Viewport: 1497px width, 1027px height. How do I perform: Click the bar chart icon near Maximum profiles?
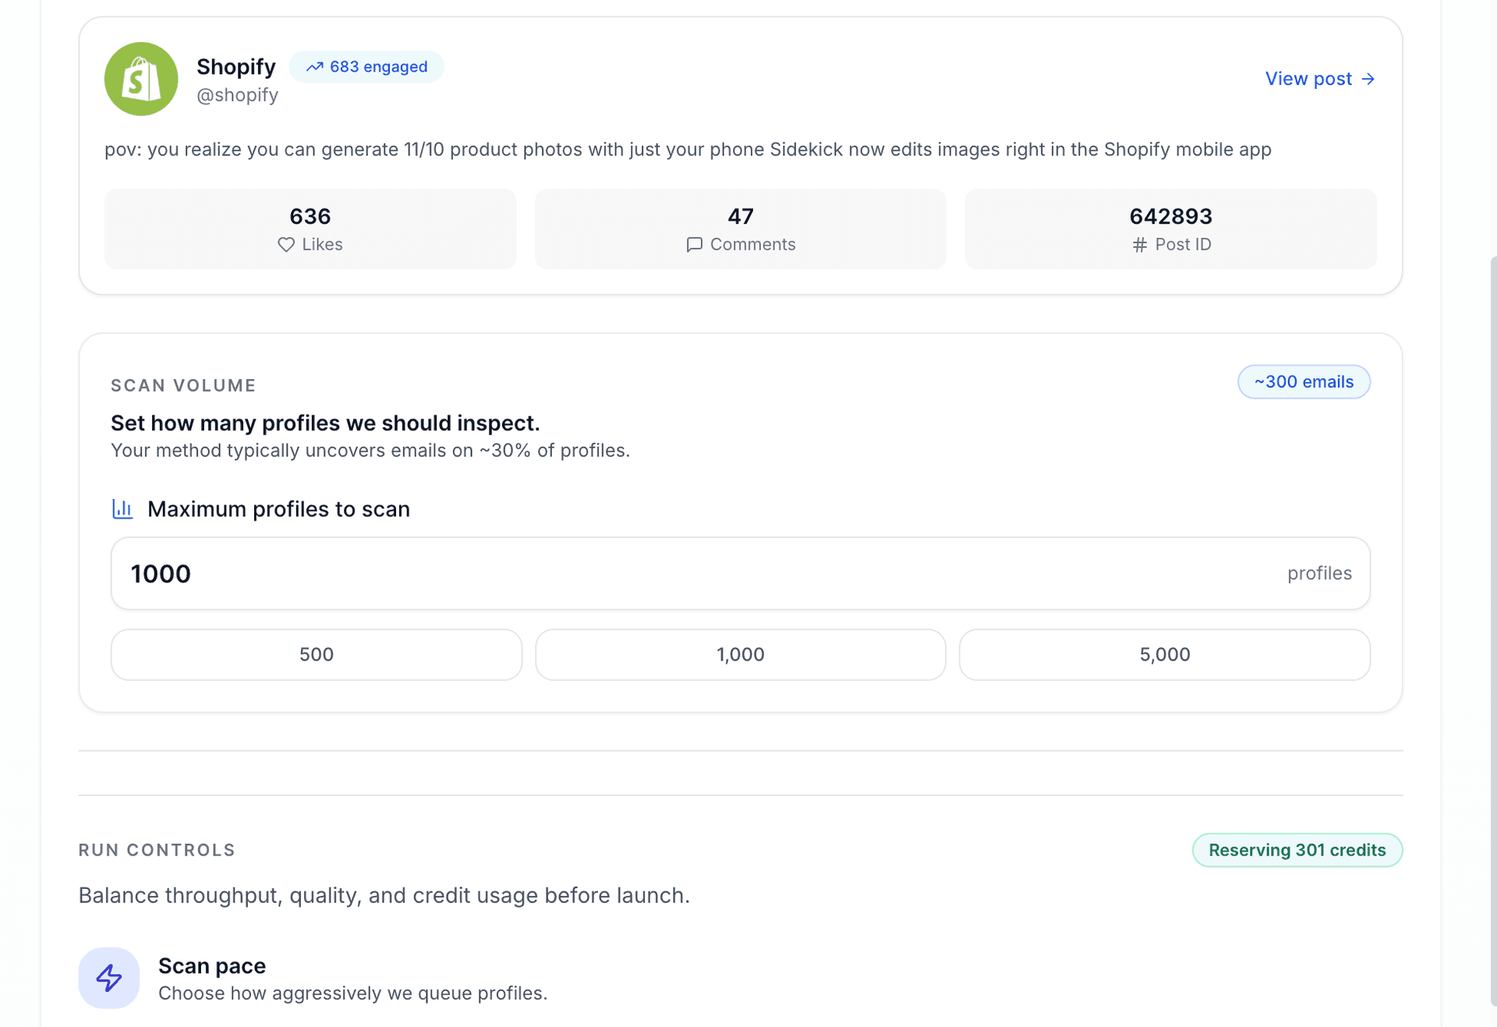tap(122, 508)
